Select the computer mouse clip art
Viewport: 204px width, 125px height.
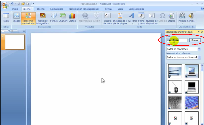[175, 87]
